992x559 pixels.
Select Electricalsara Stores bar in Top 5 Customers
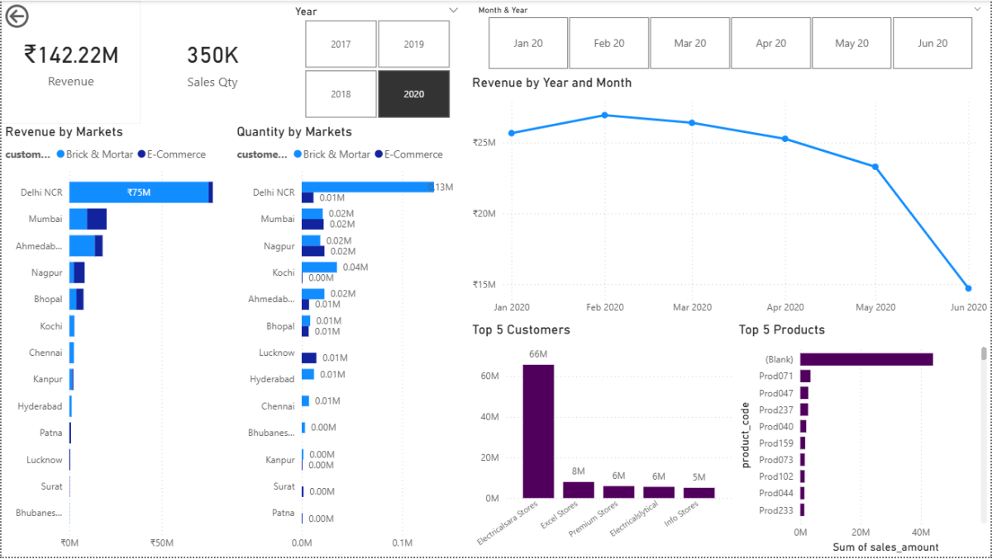point(538,431)
